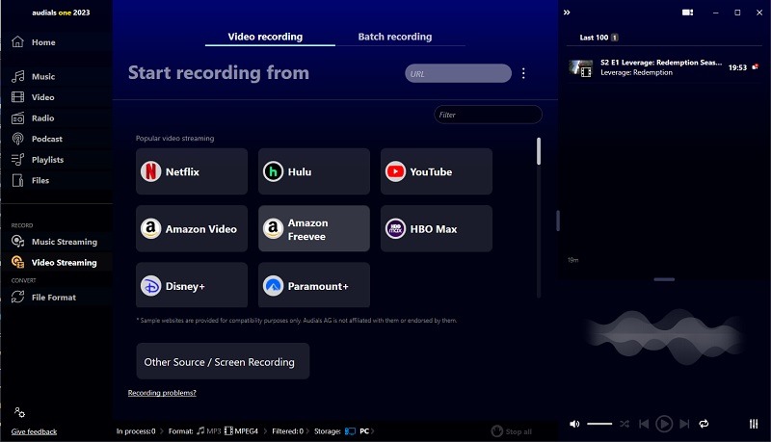
Task: Switch to the Video recording tab
Action: [x=266, y=37]
